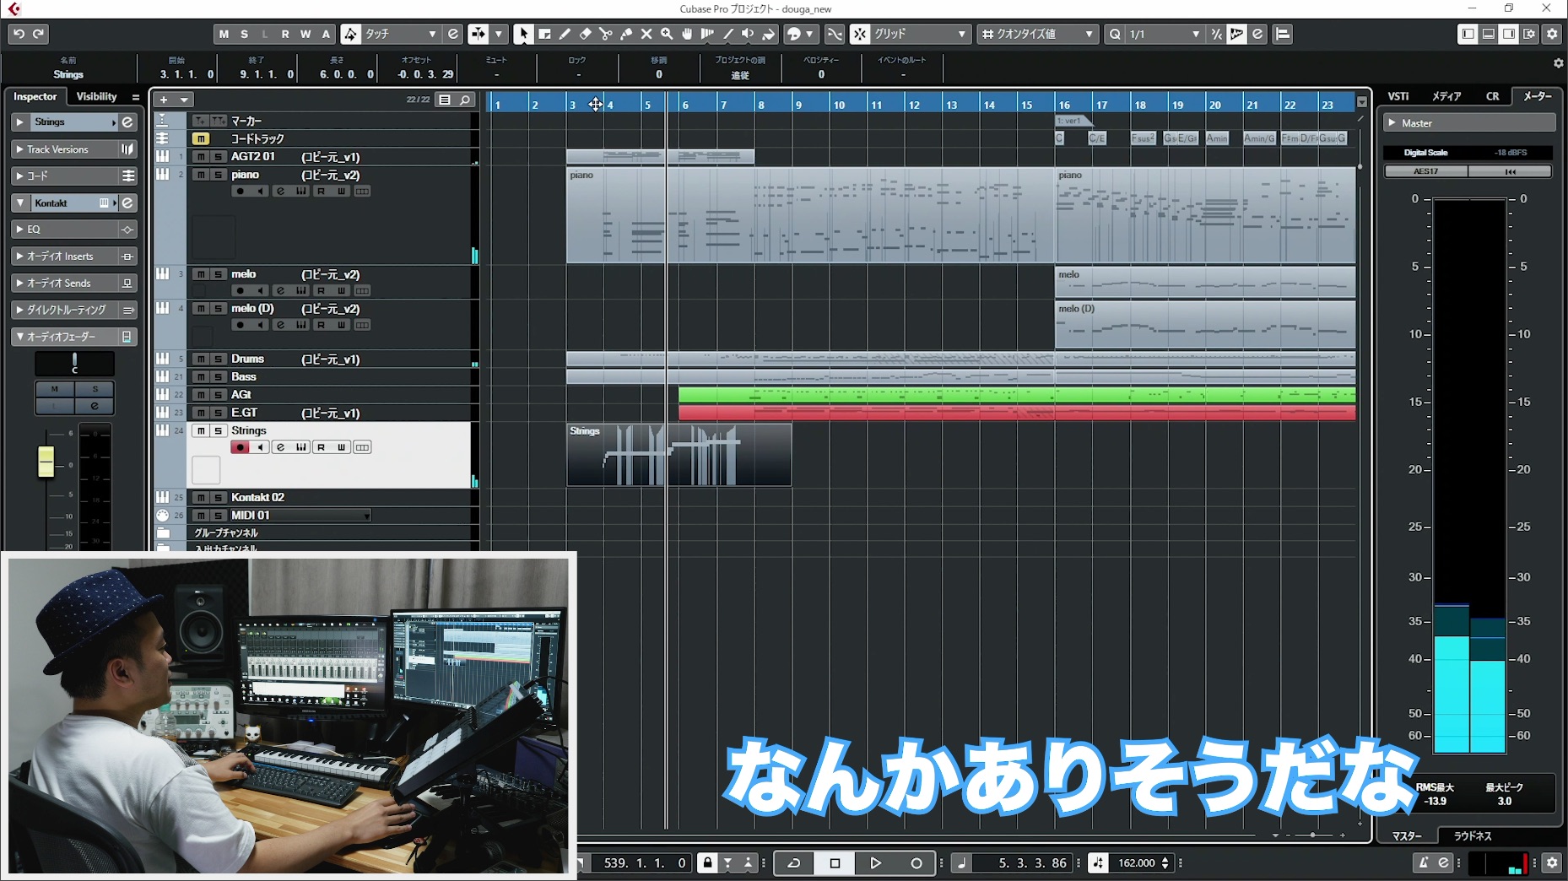Select the Strings MIDI part in arrangement
This screenshot has height=881, width=1568.
679,455
